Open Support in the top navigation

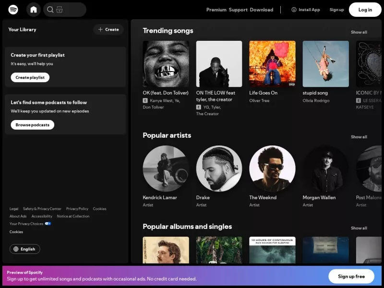pyautogui.click(x=238, y=10)
